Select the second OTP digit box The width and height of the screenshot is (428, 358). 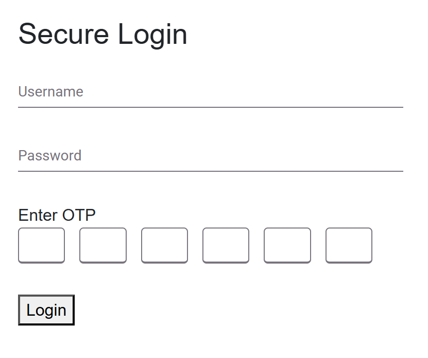102,246
